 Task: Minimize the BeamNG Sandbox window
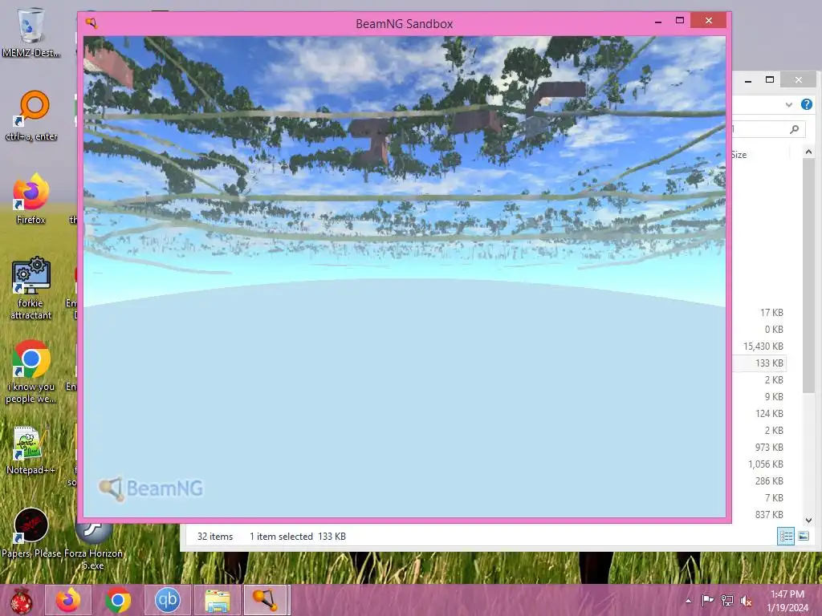(658, 21)
